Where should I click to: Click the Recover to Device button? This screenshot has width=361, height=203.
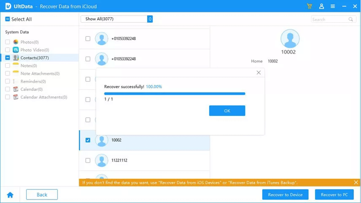point(285,195)
